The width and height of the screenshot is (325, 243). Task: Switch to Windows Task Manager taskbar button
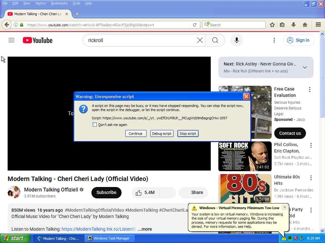click(110, 239)
